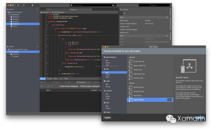Select the Other category header
The width and height of the screenshot is (212, 130).
[107, 112]
